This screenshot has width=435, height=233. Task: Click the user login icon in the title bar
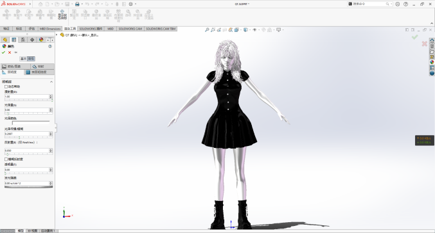point(398,4)
